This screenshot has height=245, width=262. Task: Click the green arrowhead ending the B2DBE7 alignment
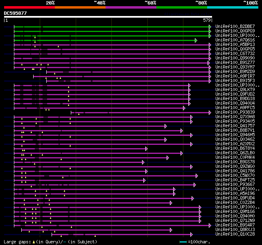(x=210, y=27)
